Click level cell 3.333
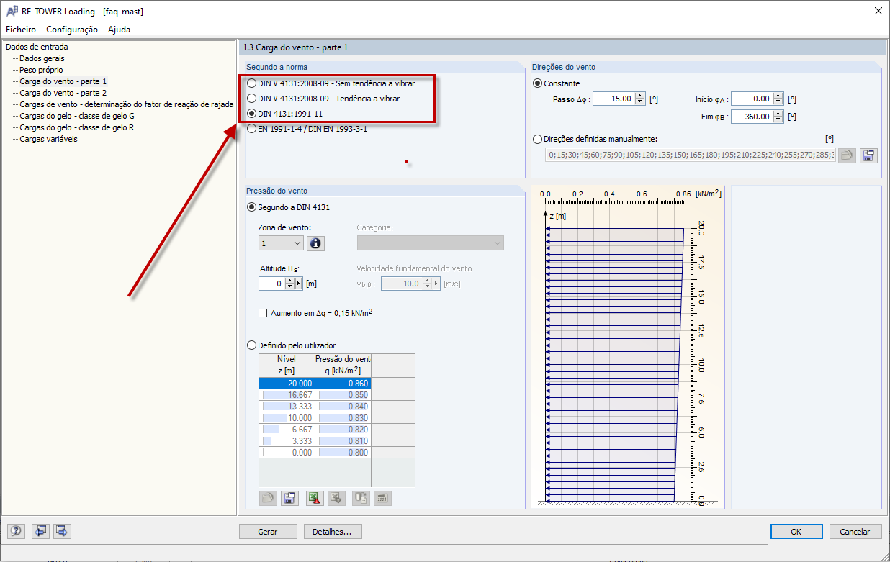 (287, 441)
